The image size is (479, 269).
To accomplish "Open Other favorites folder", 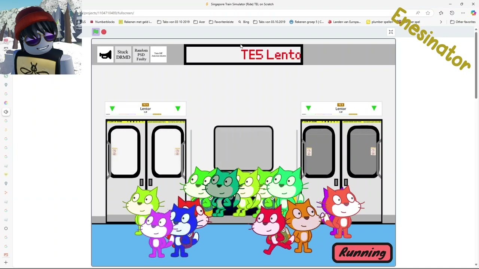I will (463, 22).
